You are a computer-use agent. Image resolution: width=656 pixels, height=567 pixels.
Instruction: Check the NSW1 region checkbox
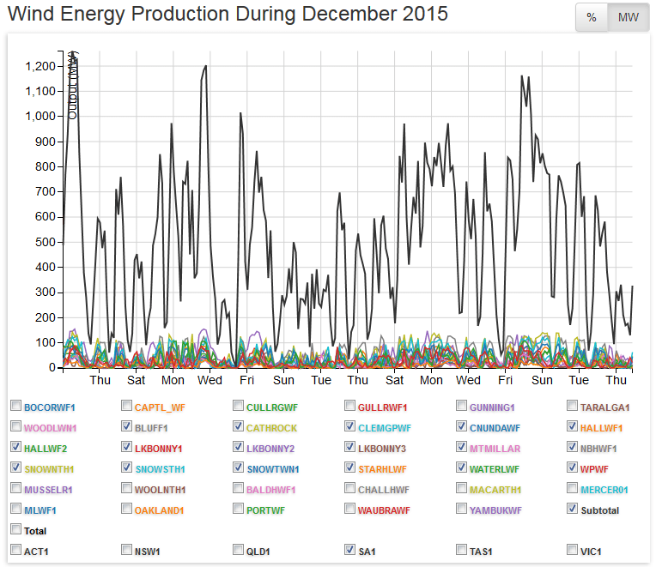point(127,550)
